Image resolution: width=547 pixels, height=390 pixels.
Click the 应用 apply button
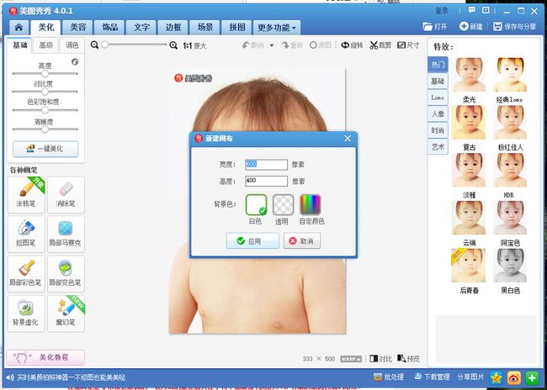point(252,241)
